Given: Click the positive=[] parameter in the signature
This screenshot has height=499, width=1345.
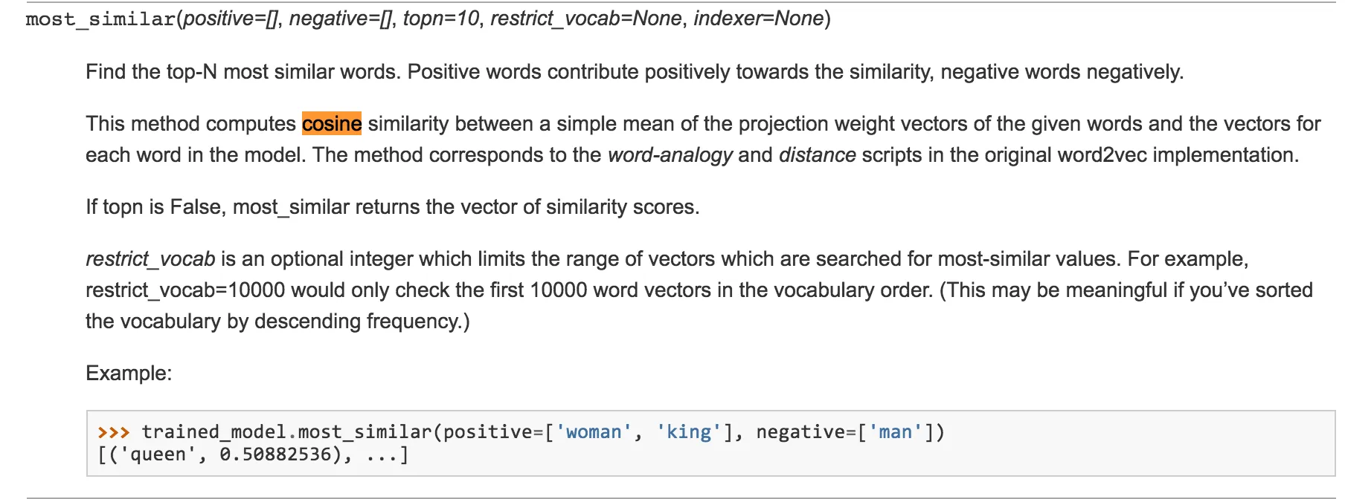Looking at the screenshot, I should pos(230,19).
